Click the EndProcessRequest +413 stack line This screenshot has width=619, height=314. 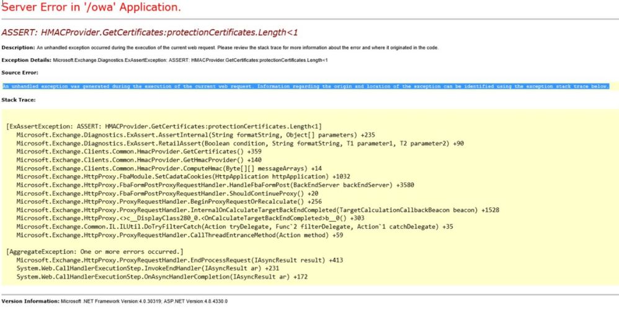pyautogui.click(x=180, y=260)
